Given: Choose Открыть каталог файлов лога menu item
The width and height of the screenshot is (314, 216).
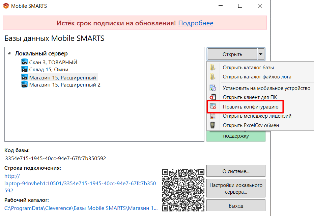Looking at the screenshot, I should point(257,77).
